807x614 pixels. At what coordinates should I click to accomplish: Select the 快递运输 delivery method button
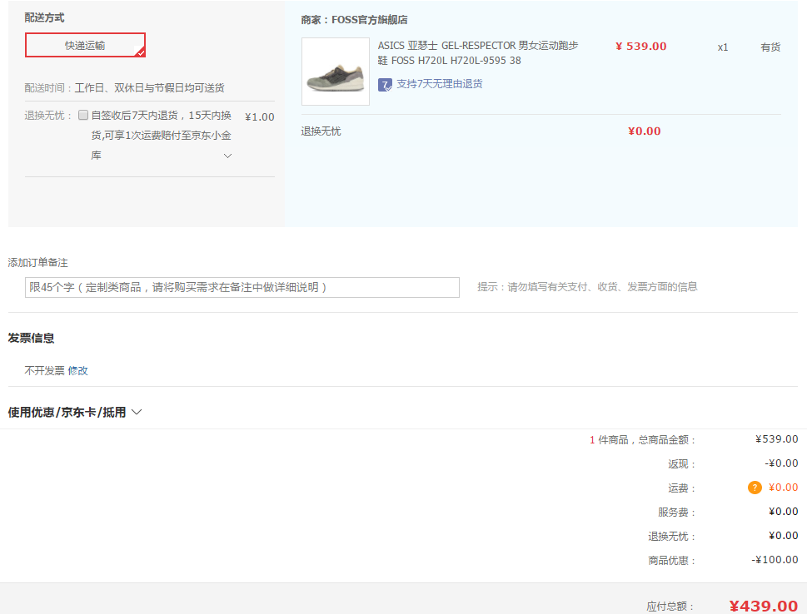tap(86, 45)
